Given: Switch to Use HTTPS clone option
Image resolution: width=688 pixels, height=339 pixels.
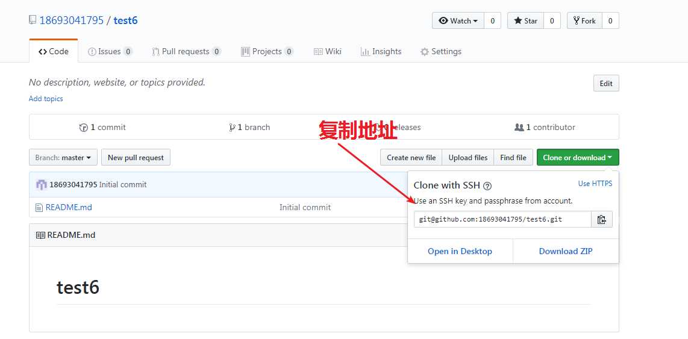Looking at the screenshot, I should coord(595,184).
